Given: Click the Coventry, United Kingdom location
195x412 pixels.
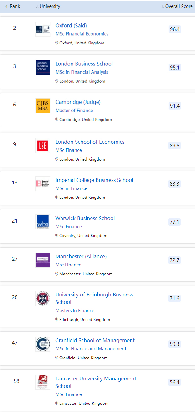Looking at the screenshot, I should 83,235.
